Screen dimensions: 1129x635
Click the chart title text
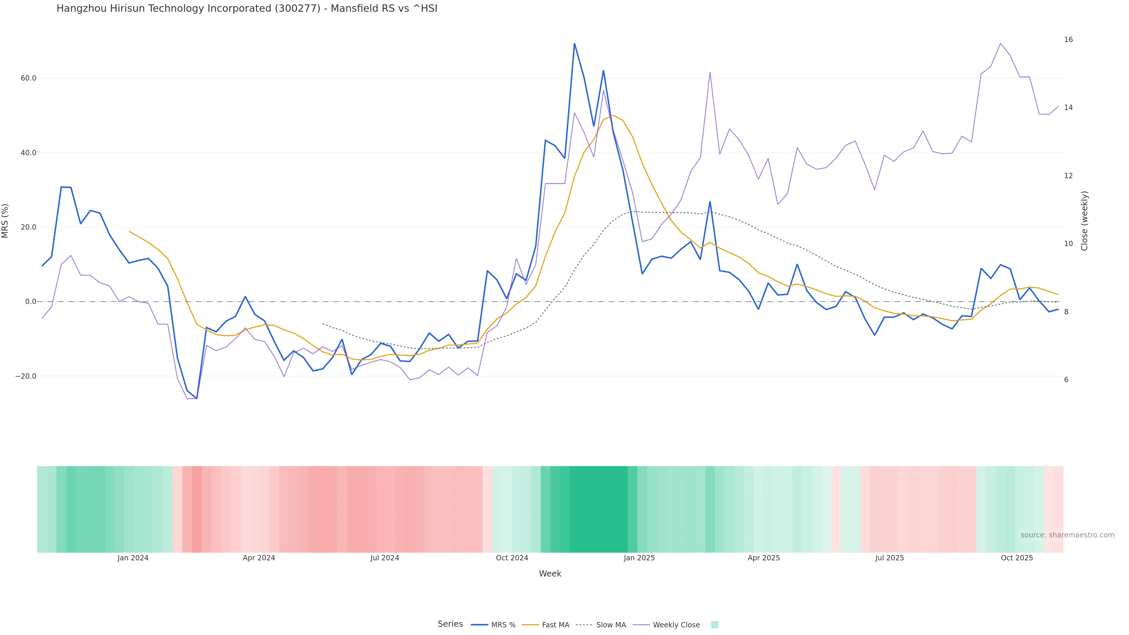(x=247, y=8)
